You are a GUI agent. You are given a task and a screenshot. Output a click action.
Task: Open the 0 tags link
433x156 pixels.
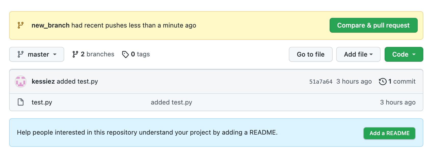[140, 54]
